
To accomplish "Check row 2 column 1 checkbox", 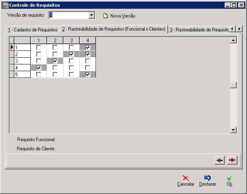I will tap(39, 54).
